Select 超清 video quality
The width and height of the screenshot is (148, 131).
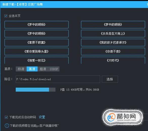coord(43,69)
